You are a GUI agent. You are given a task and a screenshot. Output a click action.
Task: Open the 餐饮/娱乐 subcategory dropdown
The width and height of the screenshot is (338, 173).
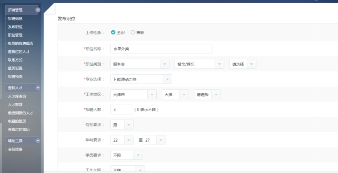point(199,64)
